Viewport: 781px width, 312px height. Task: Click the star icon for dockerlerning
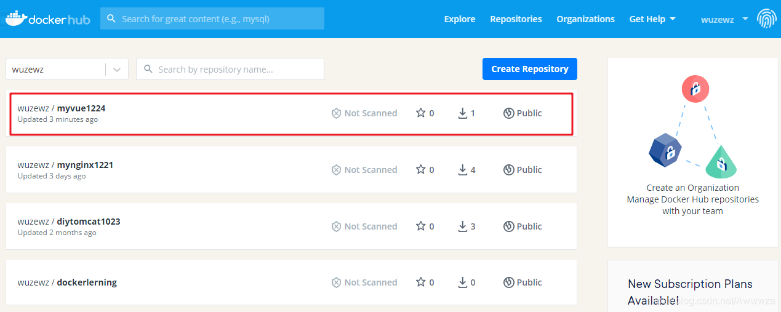pos(421,282)
